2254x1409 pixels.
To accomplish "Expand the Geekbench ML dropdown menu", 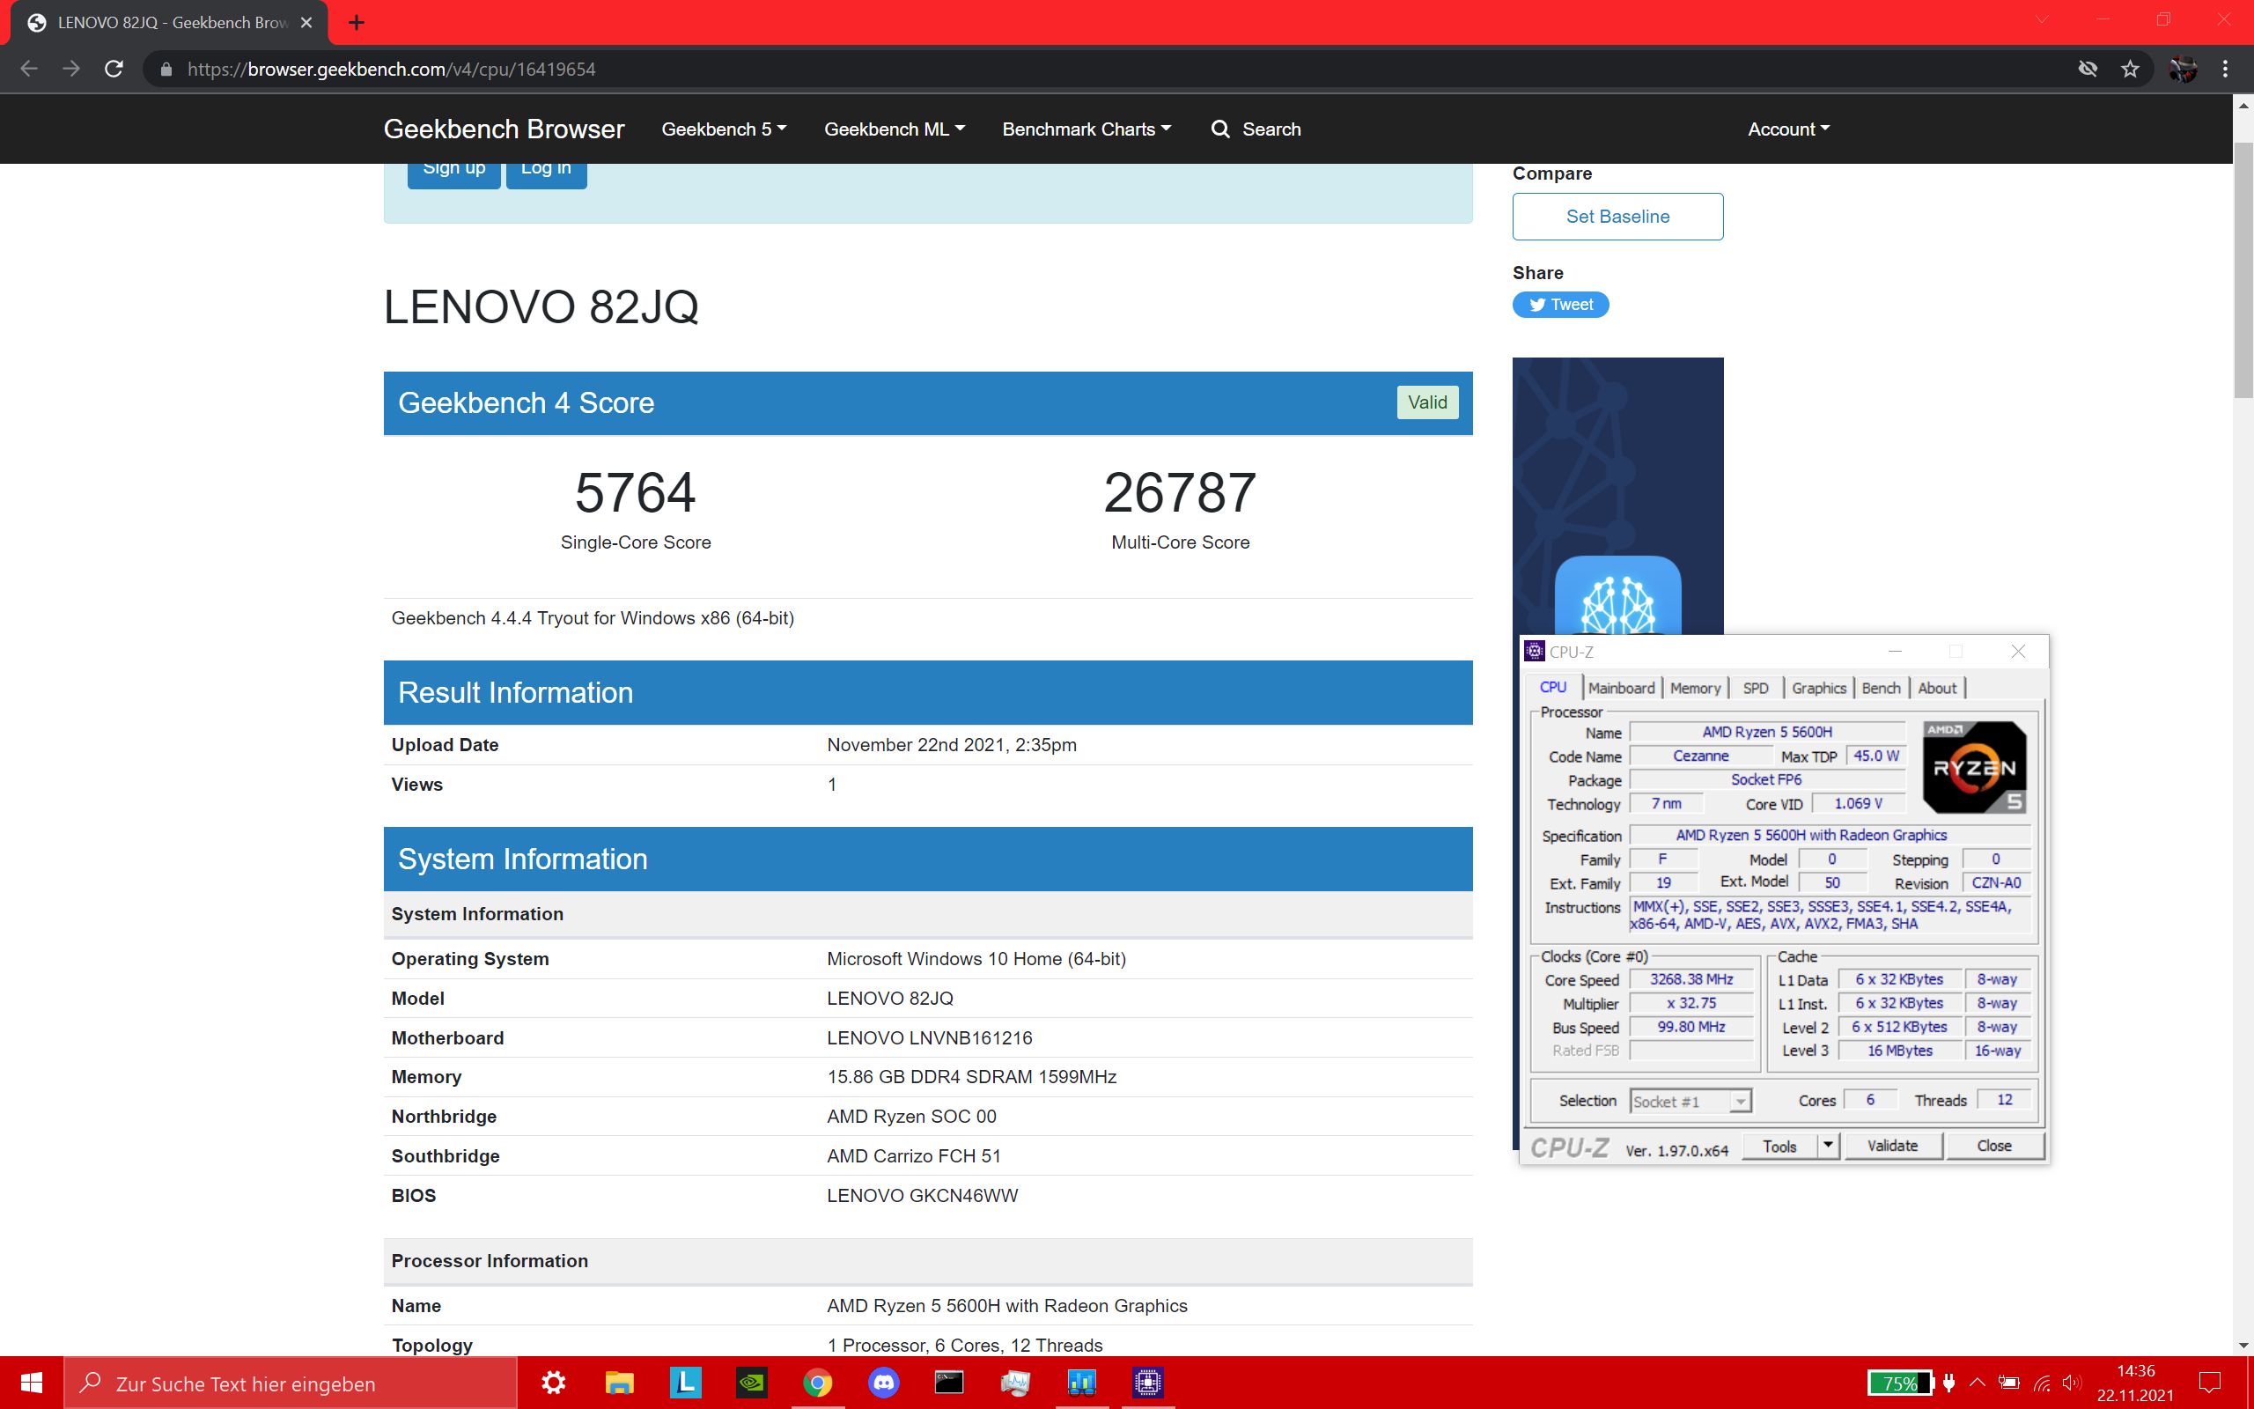I will pyautogui.click(x=895, y=129).
